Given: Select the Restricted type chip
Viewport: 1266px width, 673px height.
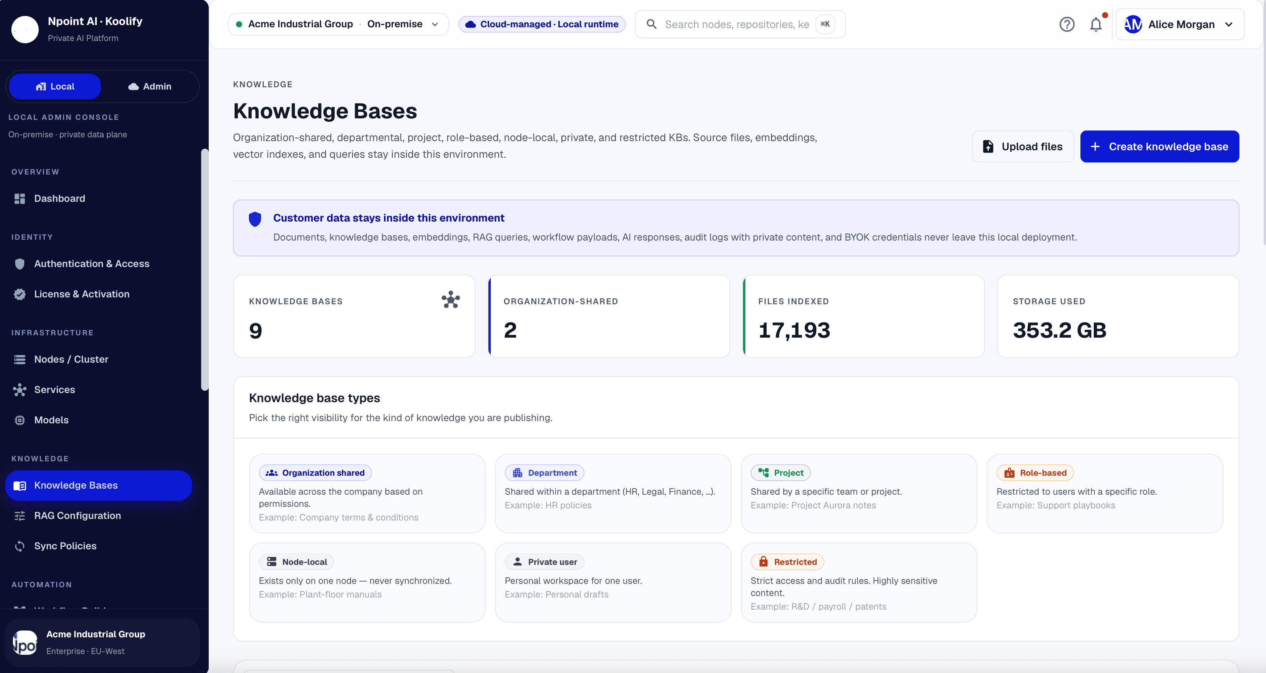Looking at the screenshot, I should click(787, 561).
